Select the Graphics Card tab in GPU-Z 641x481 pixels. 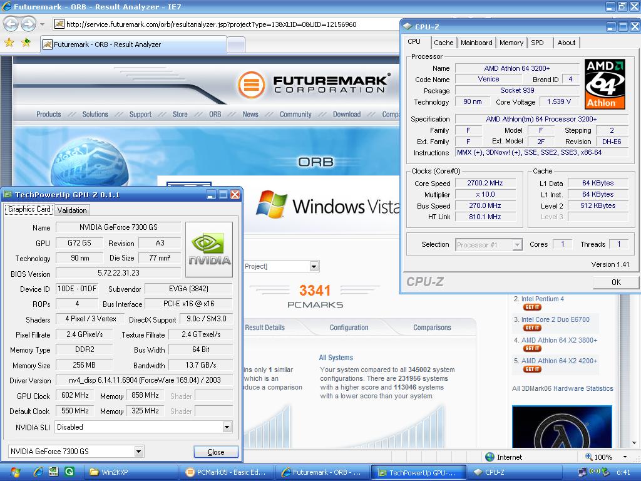29,209
